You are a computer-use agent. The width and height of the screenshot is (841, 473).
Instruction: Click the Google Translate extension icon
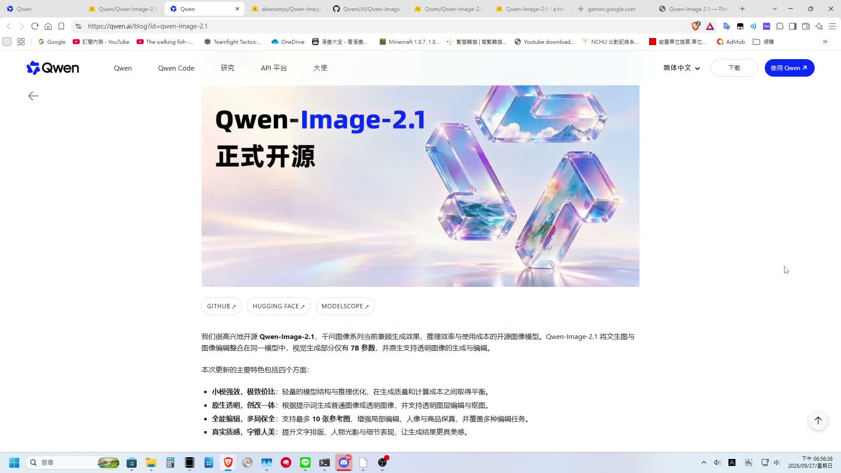(x=727, y=26)
